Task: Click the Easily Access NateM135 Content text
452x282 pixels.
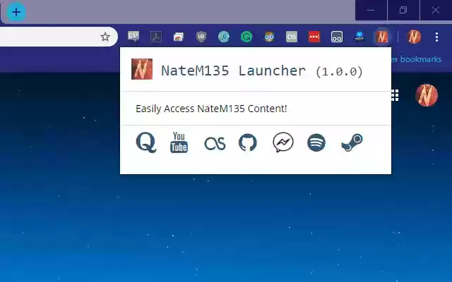Action: tap(211, 109)
